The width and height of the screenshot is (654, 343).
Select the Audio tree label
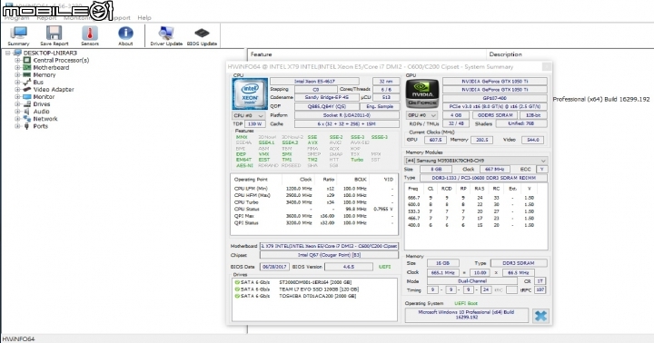[x=41, y=112]
